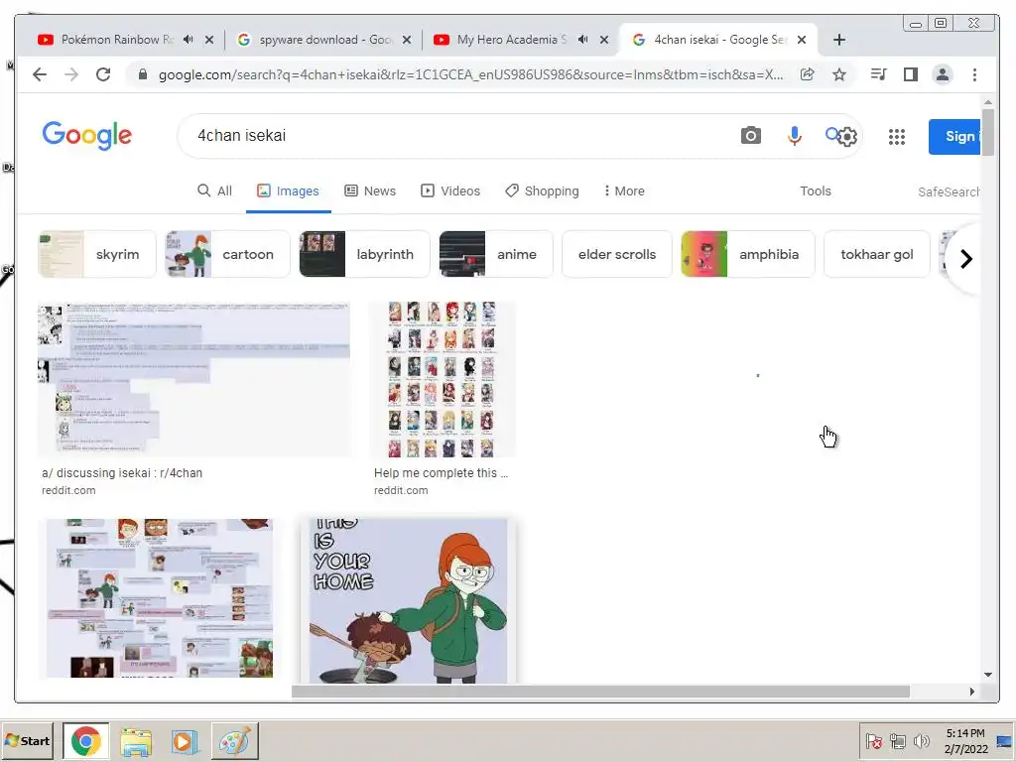The height and width of the screenshot is (762, 1016).
Task: Click the search magnifier icon in search box
Action: 832,134
